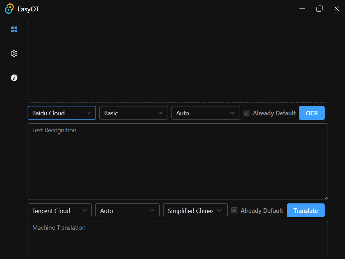The width and height of the screenshot is (345, 259).
Task: Open the main dashboard grid icon
Action: tap(14, 29)
